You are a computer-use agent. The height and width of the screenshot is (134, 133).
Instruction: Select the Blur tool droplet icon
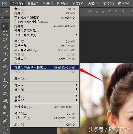(x=5, y=107)
